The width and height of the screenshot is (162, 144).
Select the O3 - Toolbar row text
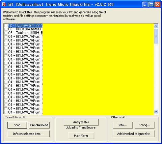pyautogui.click(x=25, y=33)
